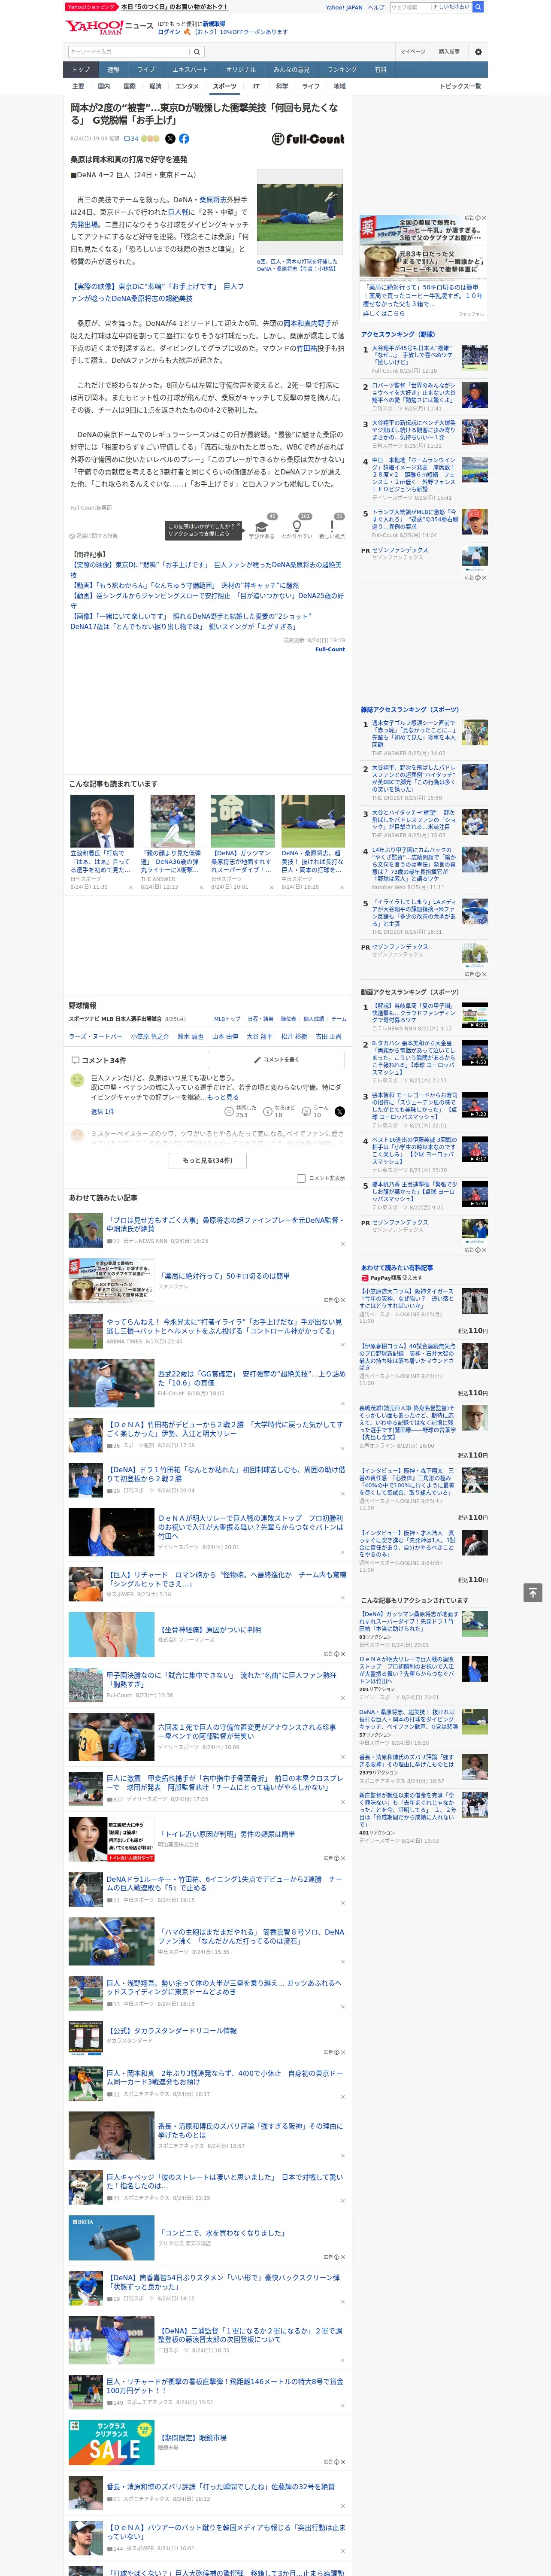The image size is (551, 2576).
Task: Open MLBトップ link in 野球情報
Action: click(227, 1019)
